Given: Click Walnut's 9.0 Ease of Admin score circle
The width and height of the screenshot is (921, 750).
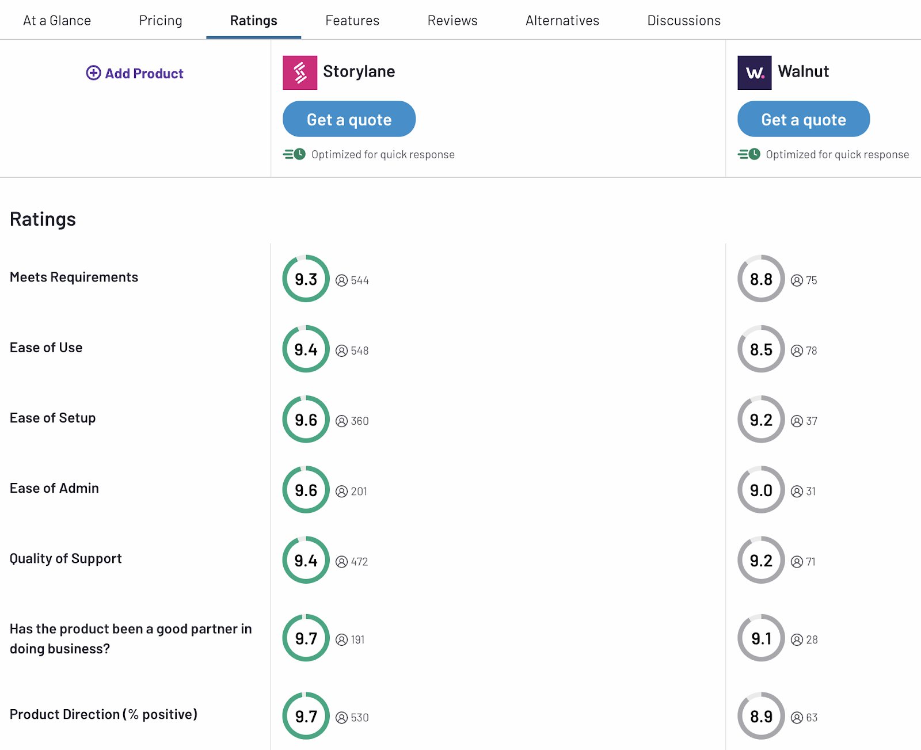Looking at the screenshot, I should pos(761,489).
